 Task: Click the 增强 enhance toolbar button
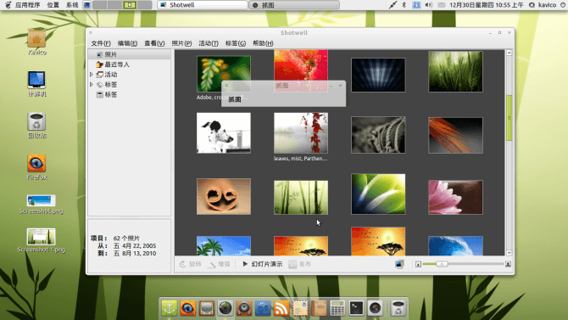click(220, 264)
